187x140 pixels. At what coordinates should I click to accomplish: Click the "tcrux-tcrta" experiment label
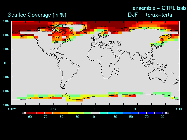point(159,15)
